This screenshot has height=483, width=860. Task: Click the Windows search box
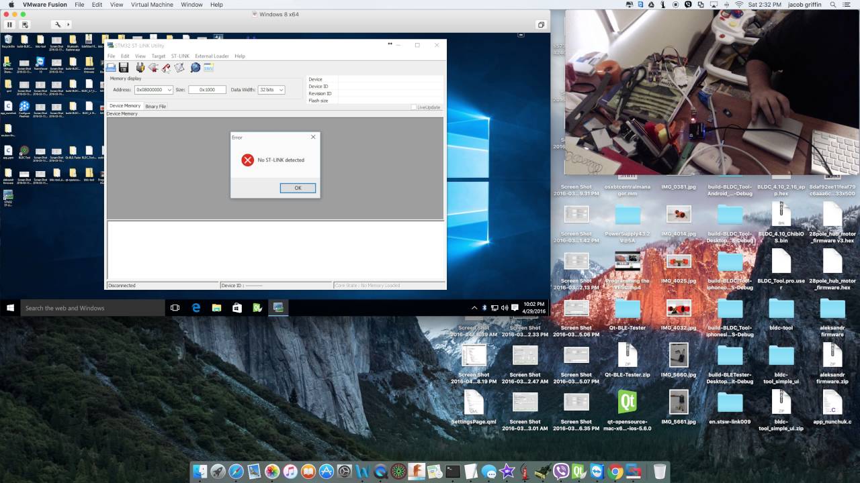click(x=93, y=308)
